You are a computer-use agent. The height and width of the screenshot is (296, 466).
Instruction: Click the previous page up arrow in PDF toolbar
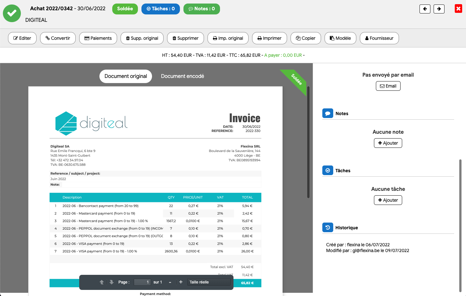pos(102,282)
